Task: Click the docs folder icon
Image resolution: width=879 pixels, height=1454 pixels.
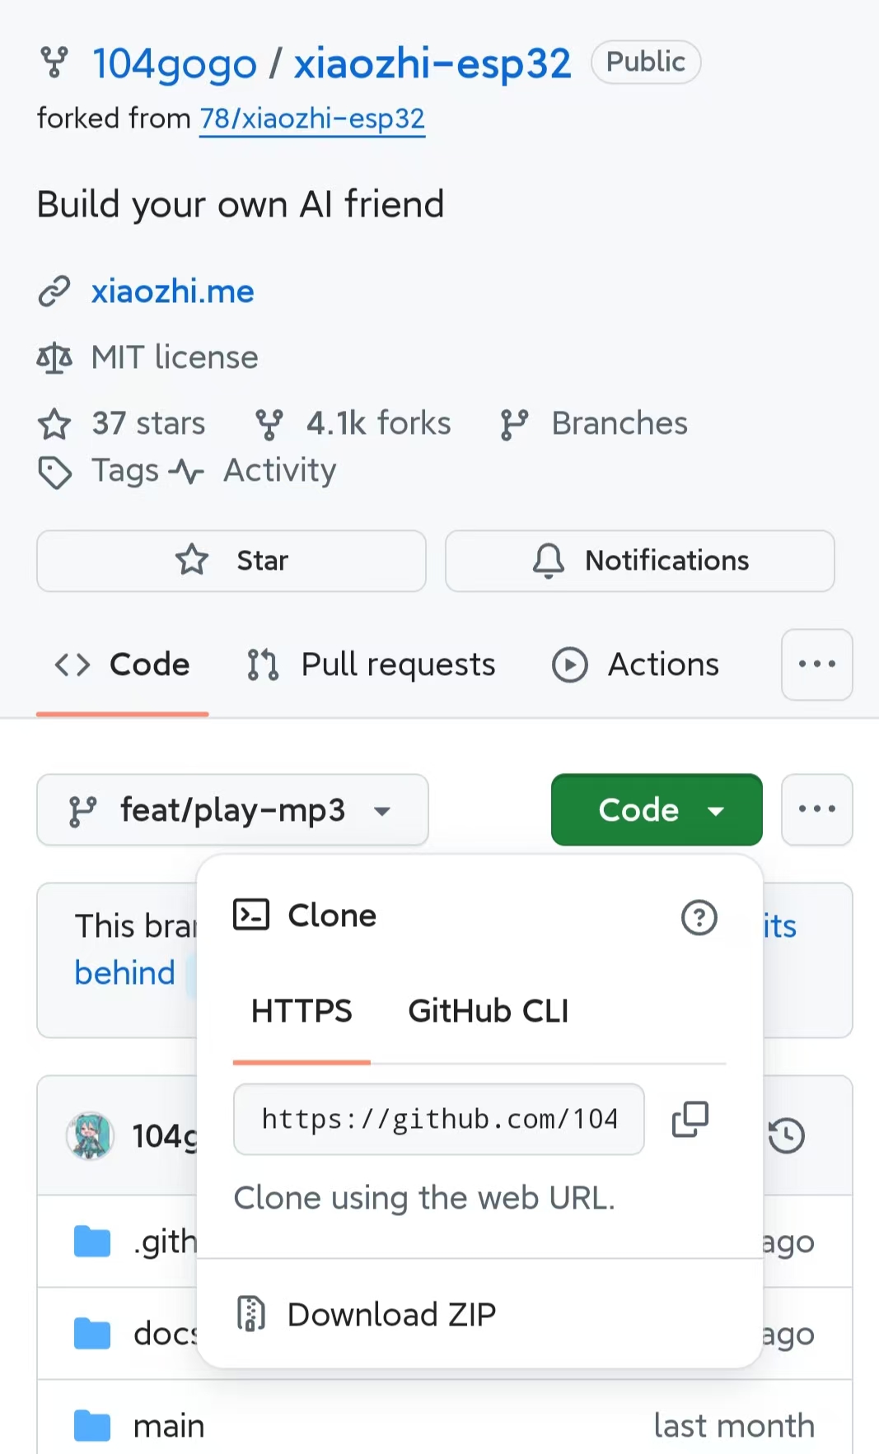Action: [91, 1333]
